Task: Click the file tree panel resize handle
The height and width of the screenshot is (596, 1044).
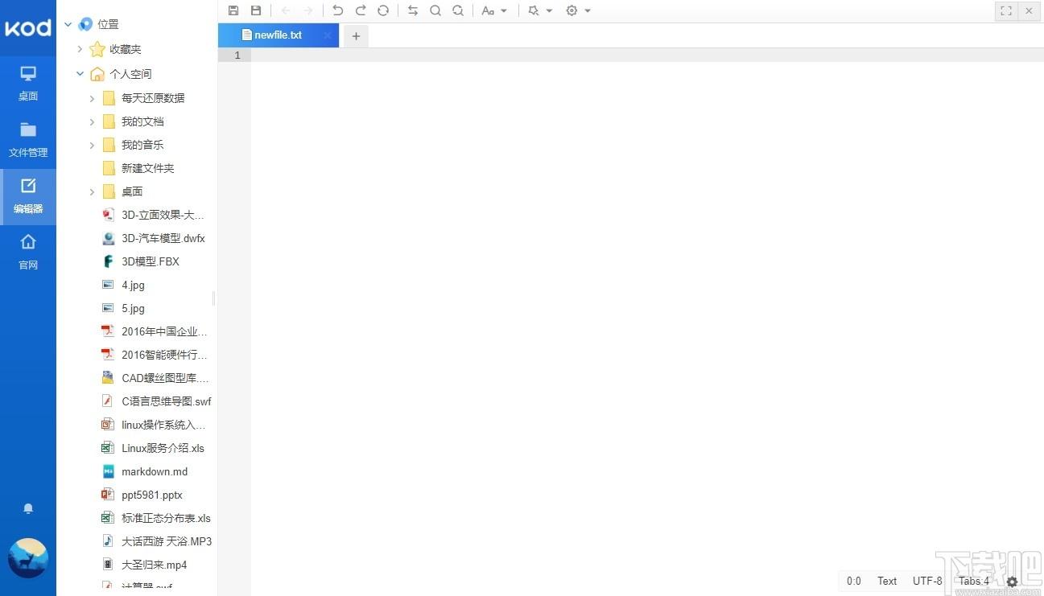Action: [x=214, y=298]
